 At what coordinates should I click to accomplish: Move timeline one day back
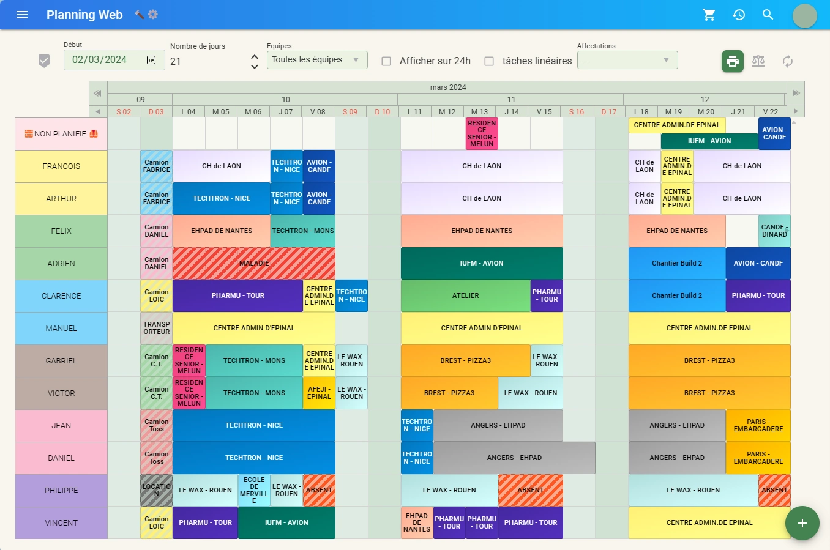tap(98, 111)
